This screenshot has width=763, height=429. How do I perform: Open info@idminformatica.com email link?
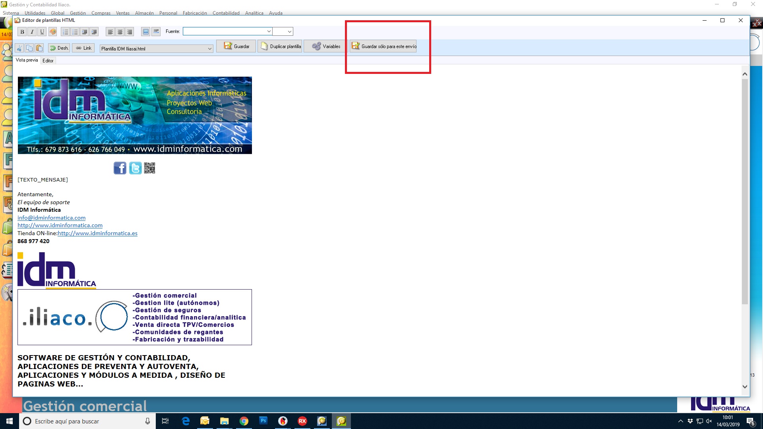point(52,218)
